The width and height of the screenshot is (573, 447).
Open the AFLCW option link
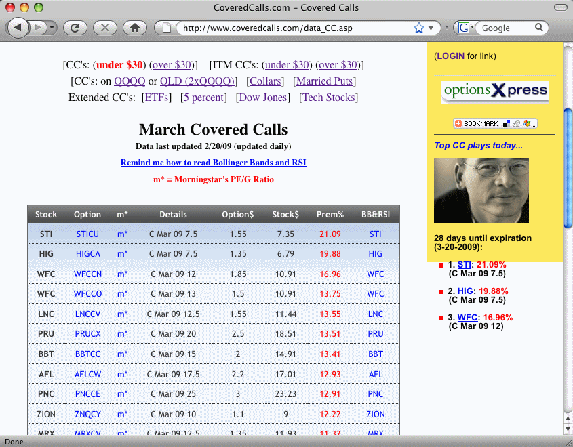click(87, 374)
